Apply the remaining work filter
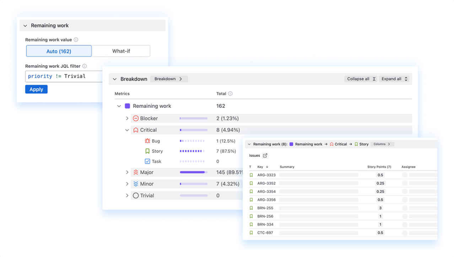The image size is (454, 257). pyautogui.click(x=36, y=89)
